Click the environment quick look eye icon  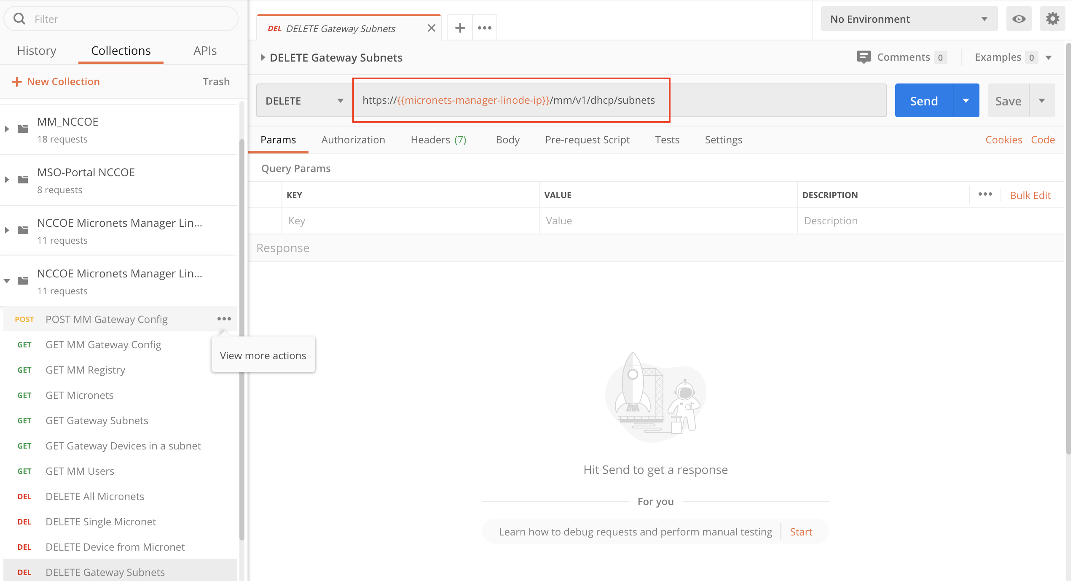pyautogui.click(x=1019, y=19)
